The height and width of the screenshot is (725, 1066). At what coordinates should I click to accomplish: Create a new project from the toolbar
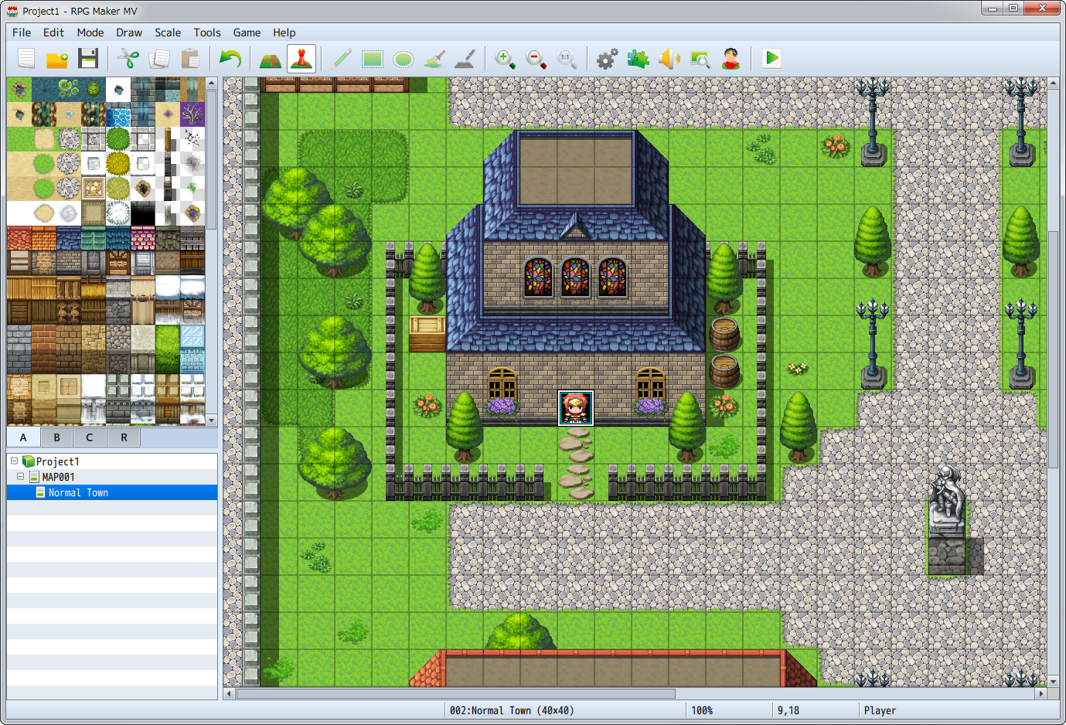(27, 59)
